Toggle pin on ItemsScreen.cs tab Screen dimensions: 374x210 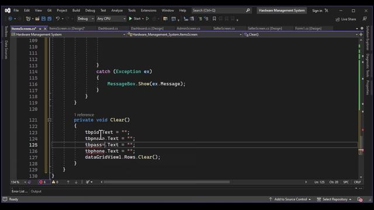[x=40, y=29]
